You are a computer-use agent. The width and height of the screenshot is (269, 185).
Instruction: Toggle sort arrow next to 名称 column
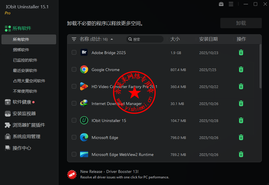pyautogui.click(x=112, y=39)
